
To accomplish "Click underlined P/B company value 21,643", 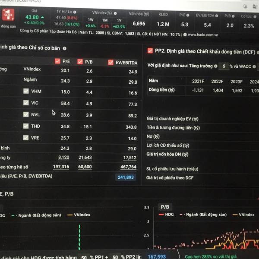I will 85,158.
